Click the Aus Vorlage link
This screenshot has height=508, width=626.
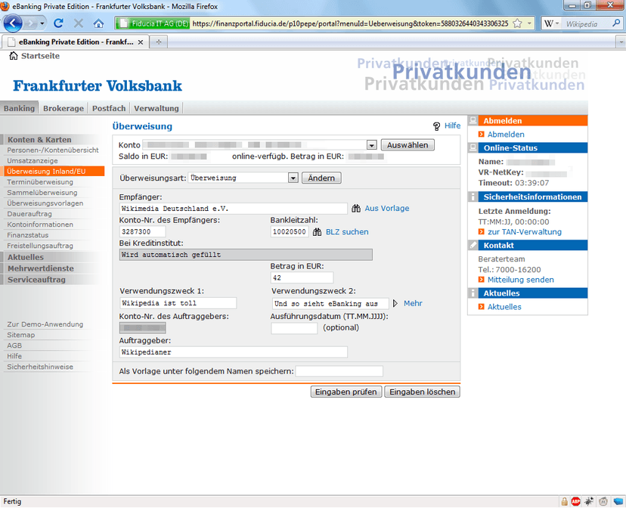[x=387, y=209]
